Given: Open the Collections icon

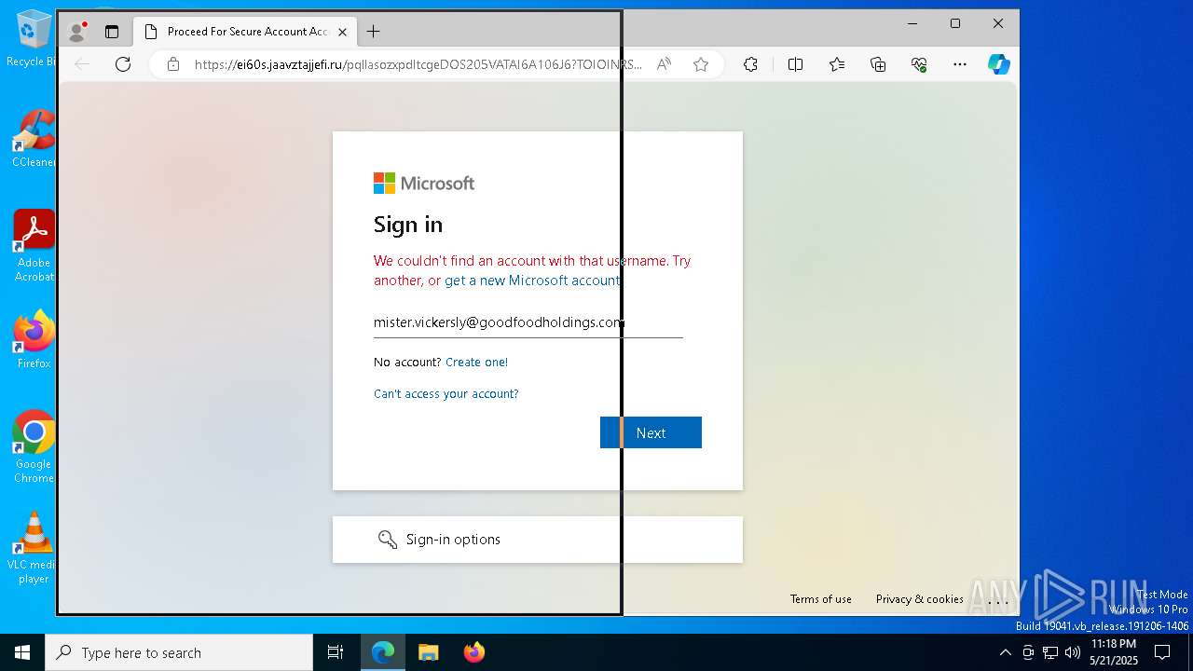Looking at the screenshot, I should point(878,64).
